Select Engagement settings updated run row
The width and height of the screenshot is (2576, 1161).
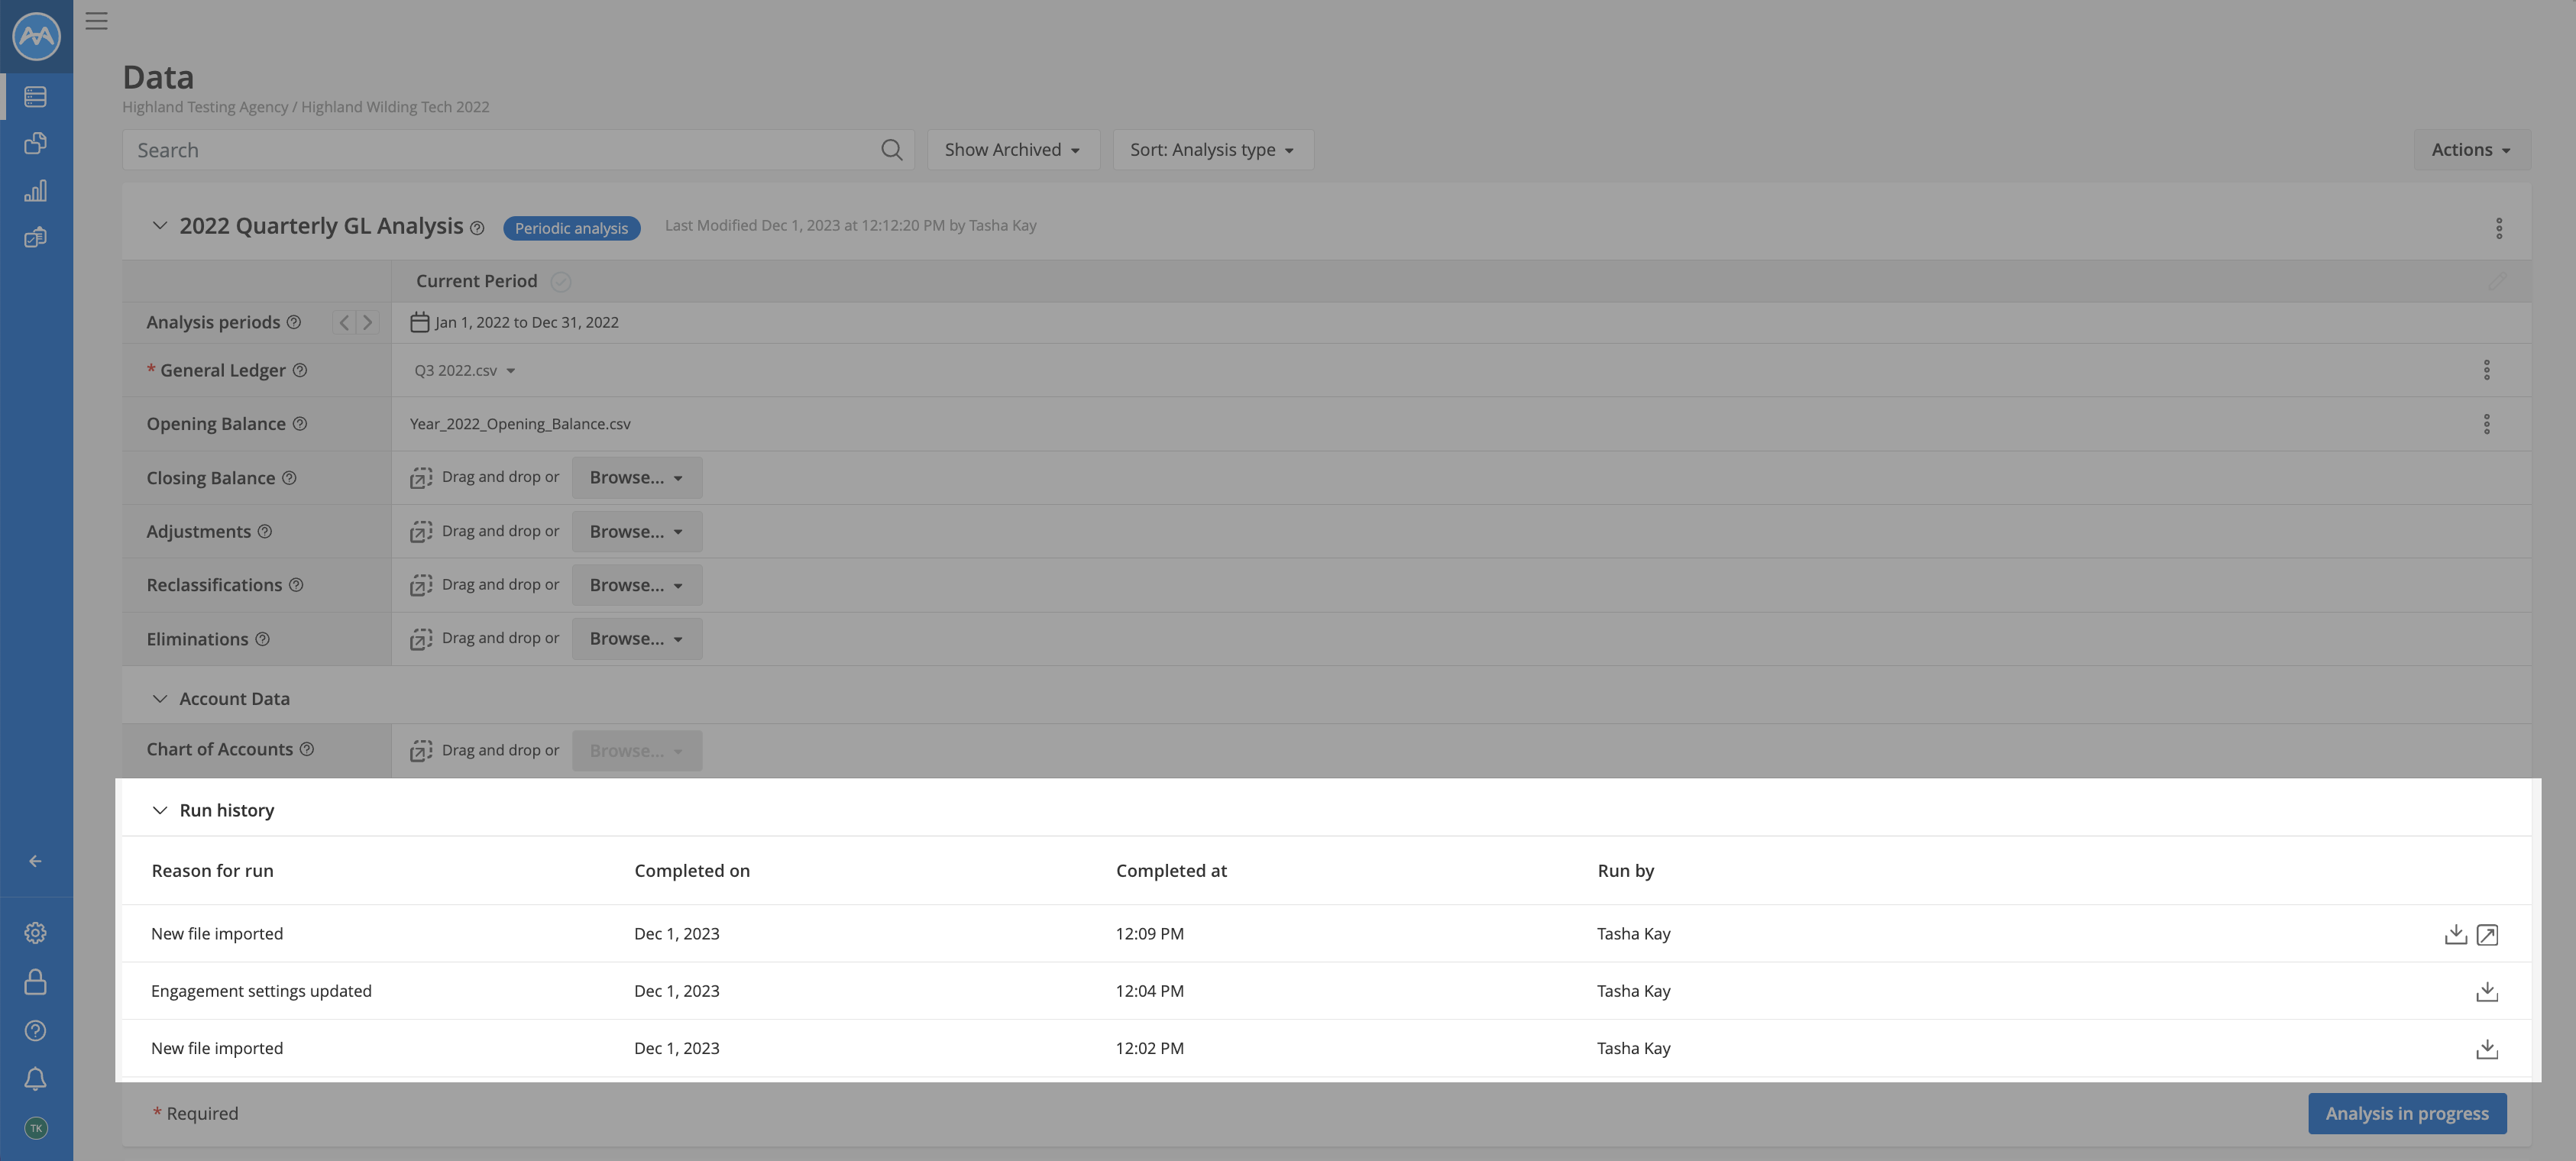click(x=1326, y=991)
